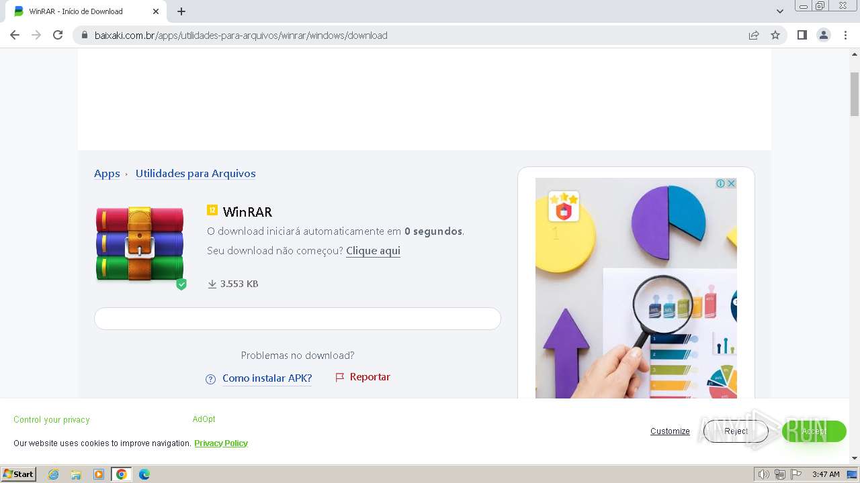Bookmark this page with the star icon
The width and height of the screenshot is (860, 483).
(x=775, y=36)
